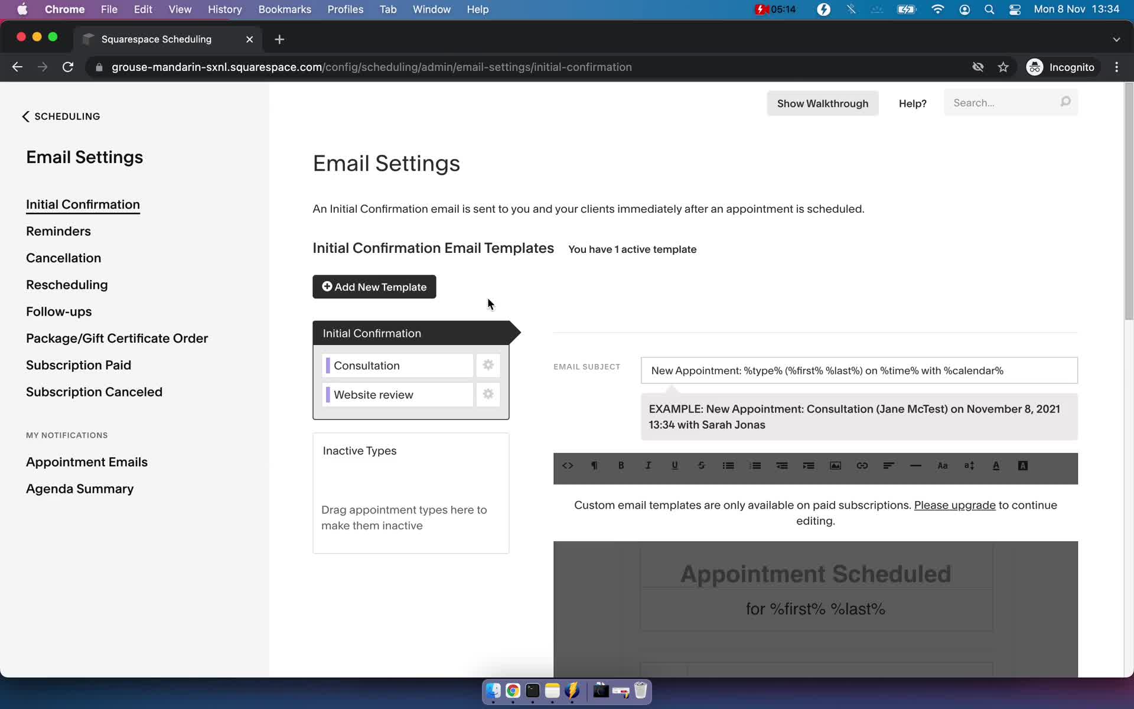Open Profiles menu in menu bar
This screenshot has height=709, width=1134.
tap(345, 9)
